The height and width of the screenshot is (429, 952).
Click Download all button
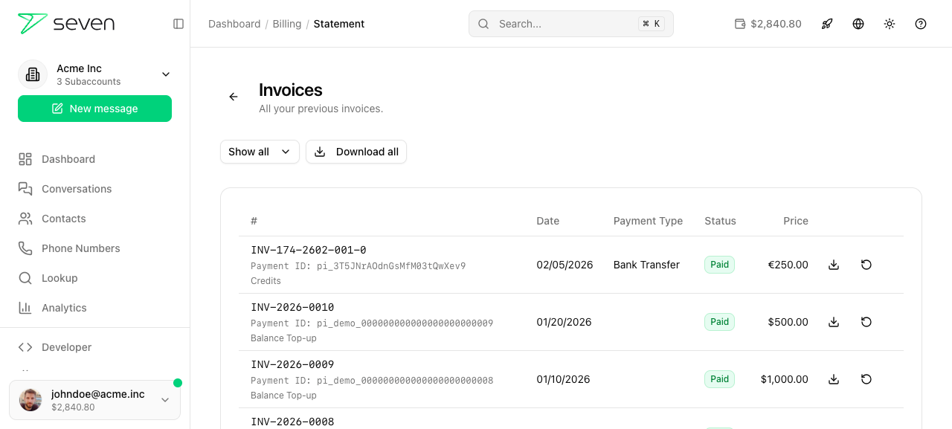coord(356,152)
